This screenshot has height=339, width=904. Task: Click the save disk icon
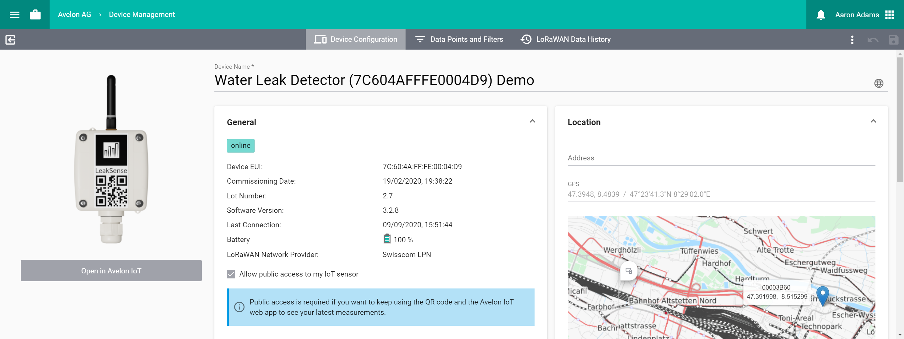(893, 39)
